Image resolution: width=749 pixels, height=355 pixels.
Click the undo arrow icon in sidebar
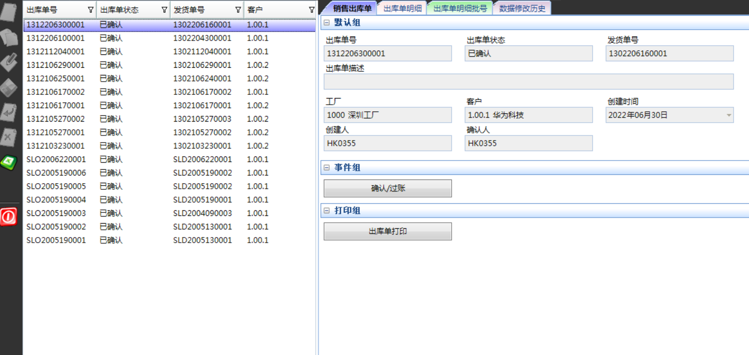click(x=9, y=112)
